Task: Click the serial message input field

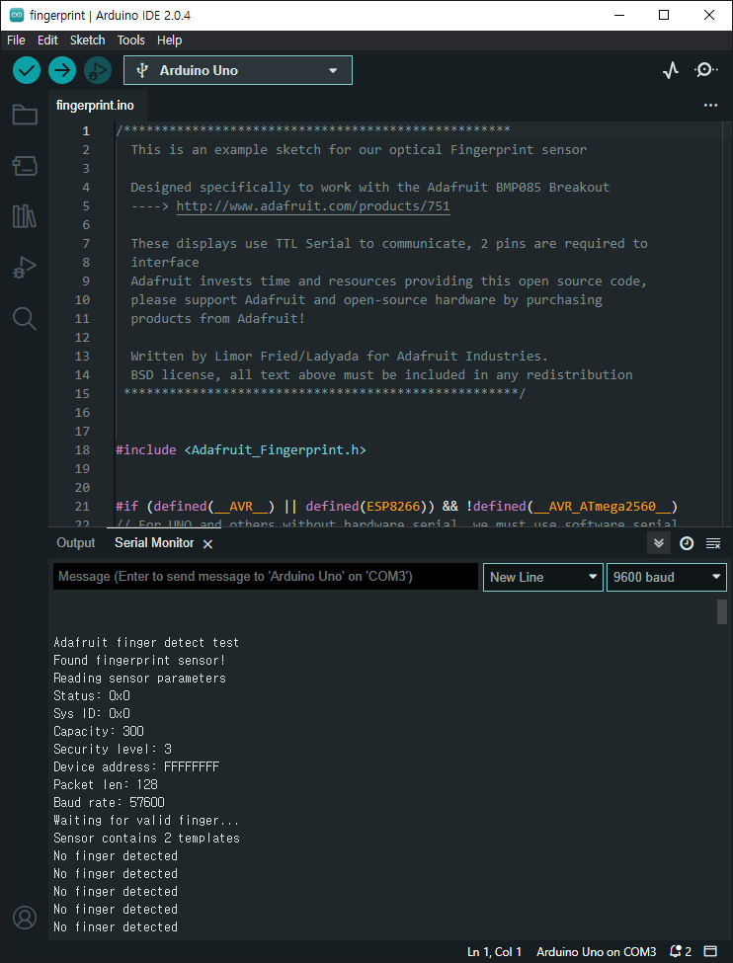Action: coord(266,578)
